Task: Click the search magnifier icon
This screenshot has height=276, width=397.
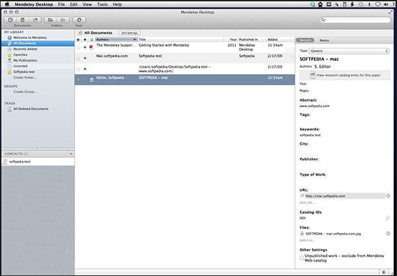Action: [323, 20]
